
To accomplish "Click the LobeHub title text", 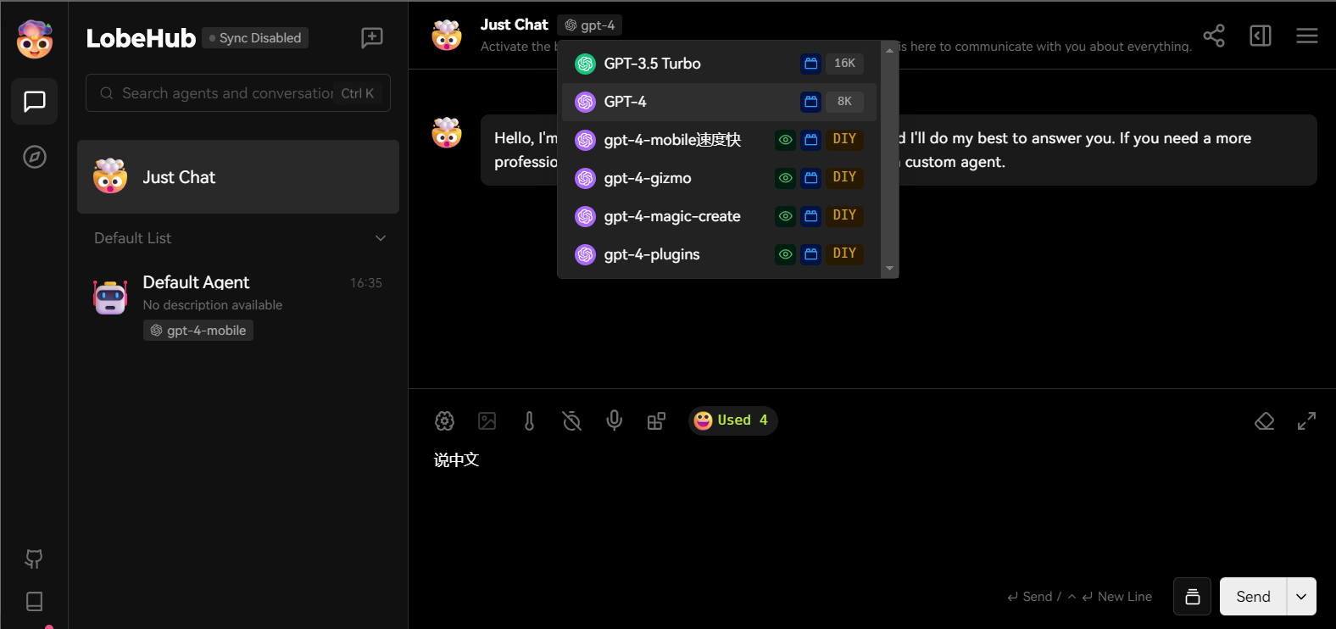I will click(x=141, y=38).
